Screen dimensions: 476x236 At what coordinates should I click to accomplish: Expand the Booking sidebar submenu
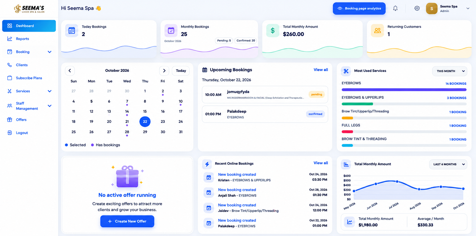[49, 52]
